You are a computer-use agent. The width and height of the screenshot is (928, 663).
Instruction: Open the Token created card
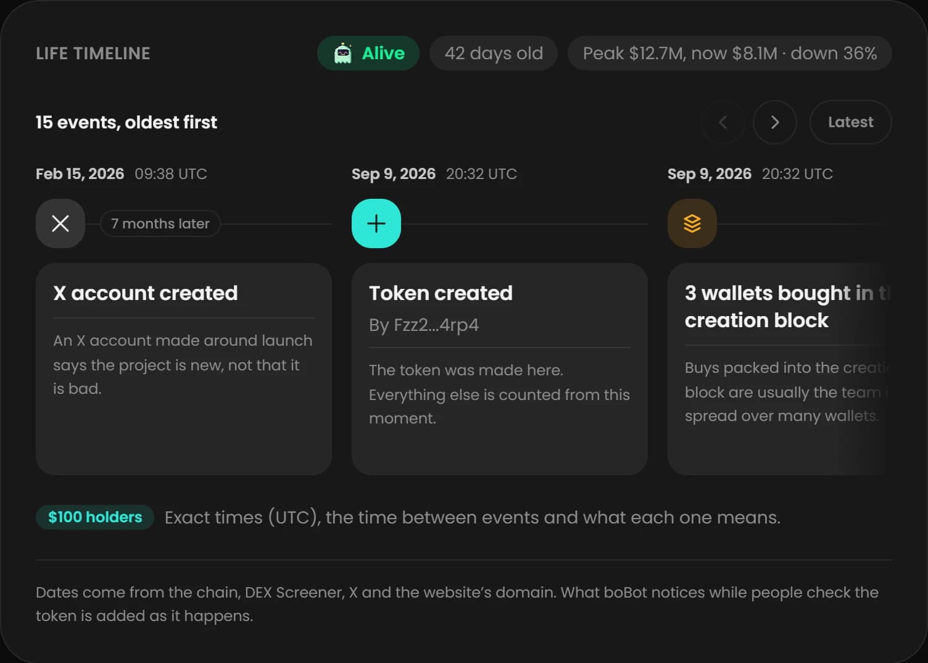tap(500, 369)
